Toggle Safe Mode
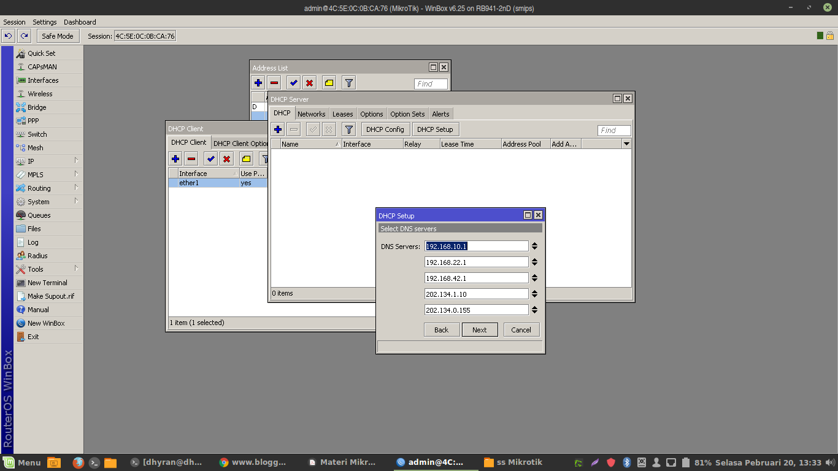The width and height of the screenshot is (838, 471). (58, 36)
